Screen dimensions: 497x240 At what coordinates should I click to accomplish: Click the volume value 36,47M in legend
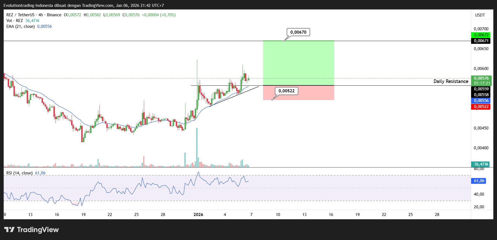32,21
